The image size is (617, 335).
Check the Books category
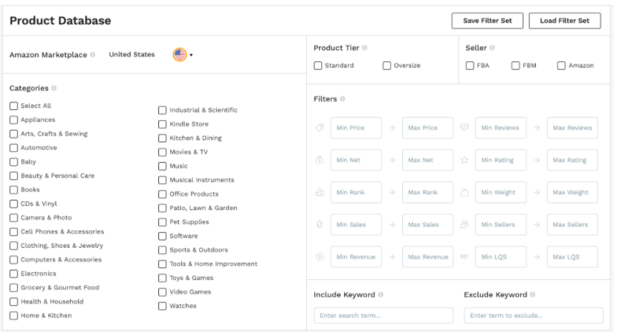click(14, 190)
